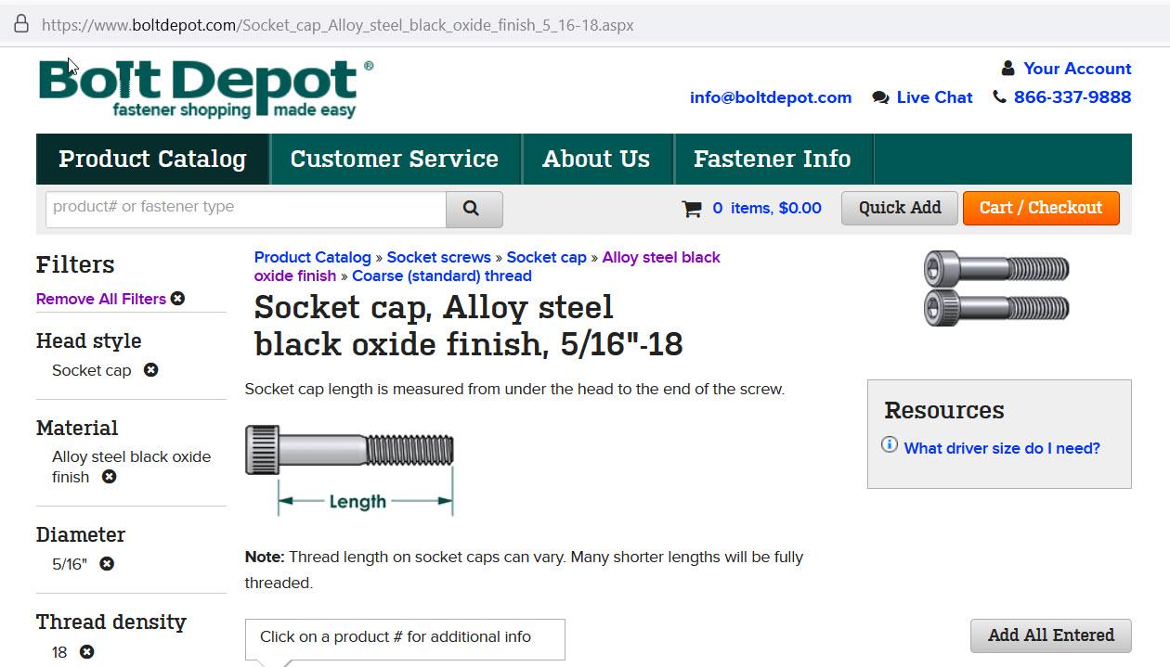The image size is (1170, 667).
Task: Open the Fastener Info menu
Action: [x=773, y=159]
